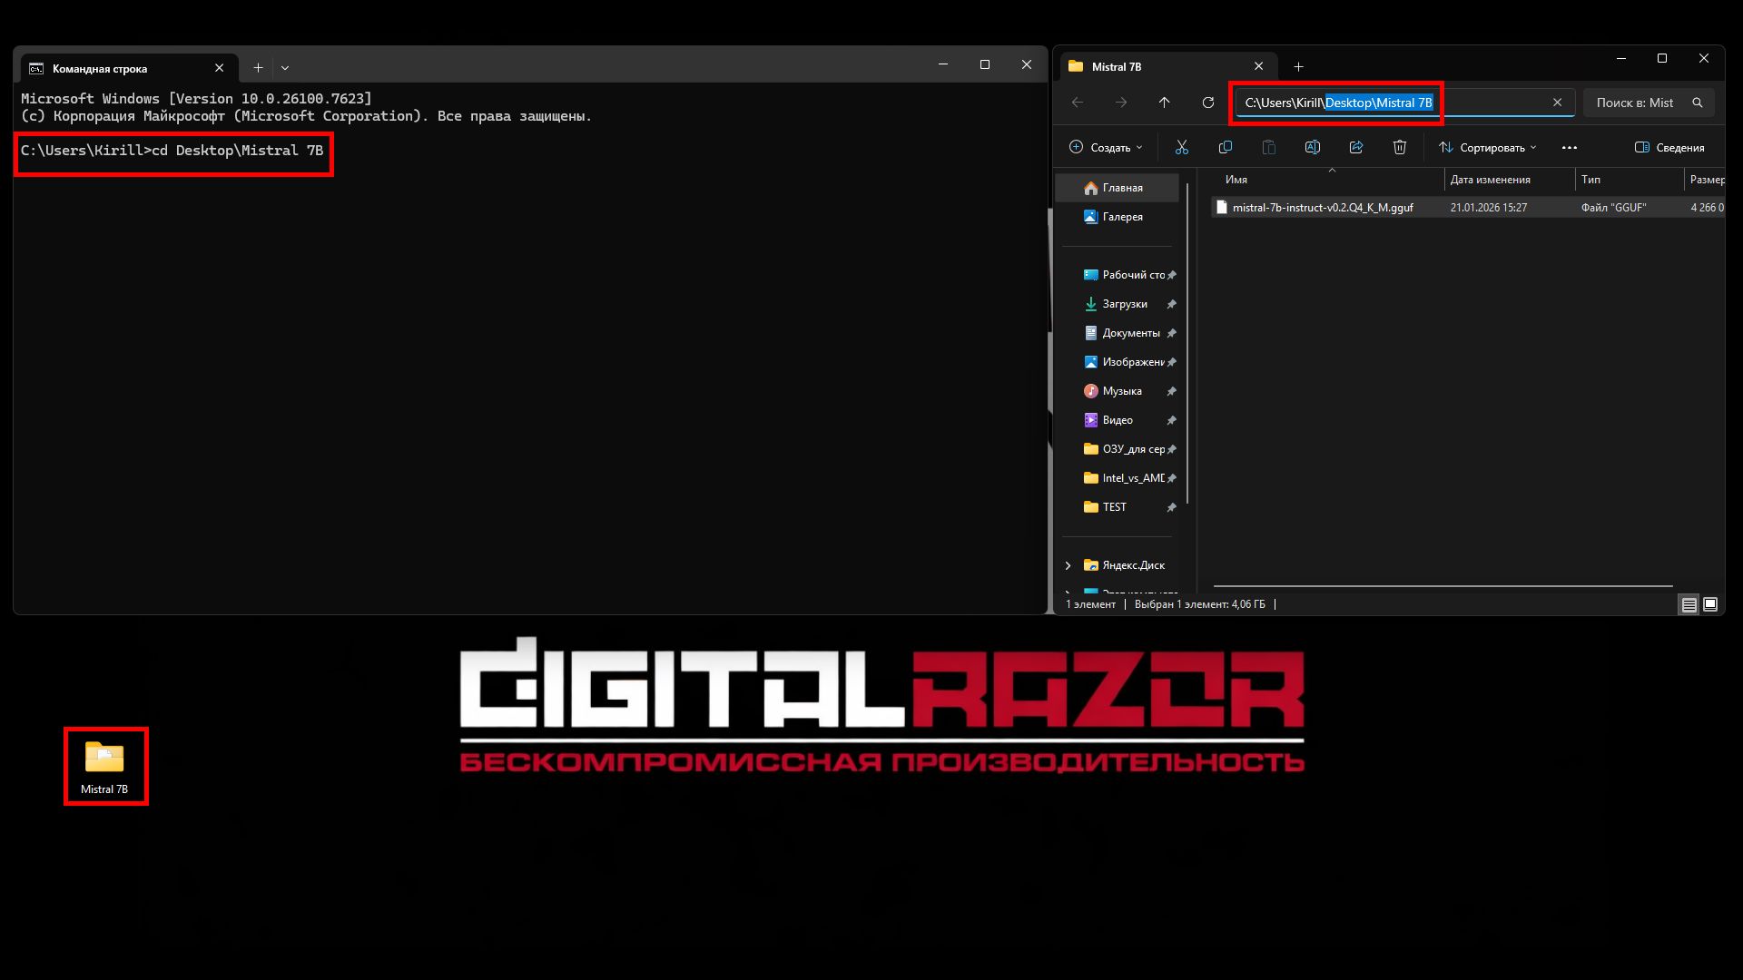
Task: Click the Cut scissors icon in Explorer toolbar
Action: click(1181, 147)
